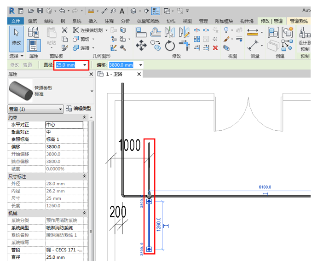The width and height of the screenshot is (323, 273).
Task: Switch to the 视图 ribbon tab
Action: point(187,21)
